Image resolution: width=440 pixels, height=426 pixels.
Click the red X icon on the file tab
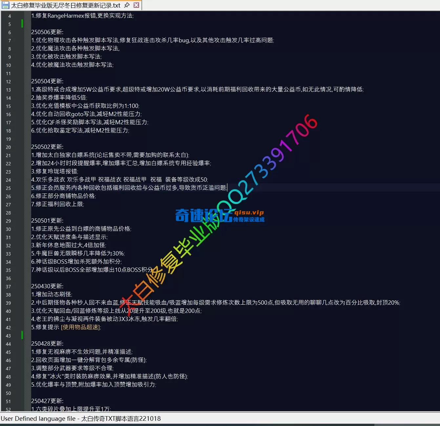pos(136,5)
